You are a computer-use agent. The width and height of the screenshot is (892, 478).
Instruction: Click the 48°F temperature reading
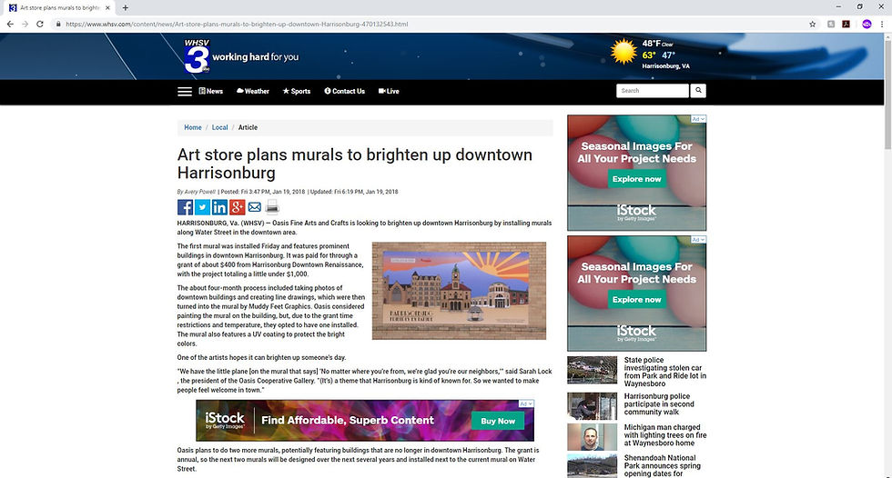(x=652, y=43)
